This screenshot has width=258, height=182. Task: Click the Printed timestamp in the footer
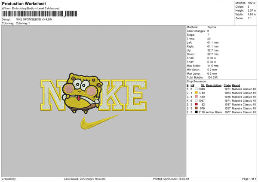click(x=171, y=179)
